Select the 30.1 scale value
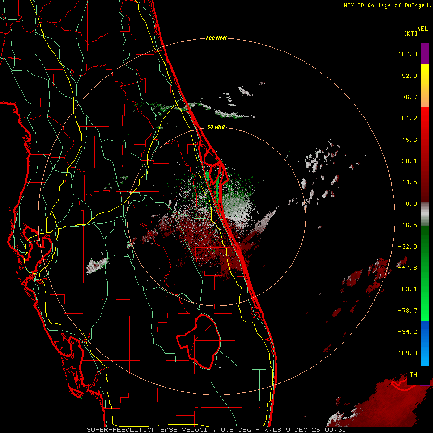 pos(409,161)
